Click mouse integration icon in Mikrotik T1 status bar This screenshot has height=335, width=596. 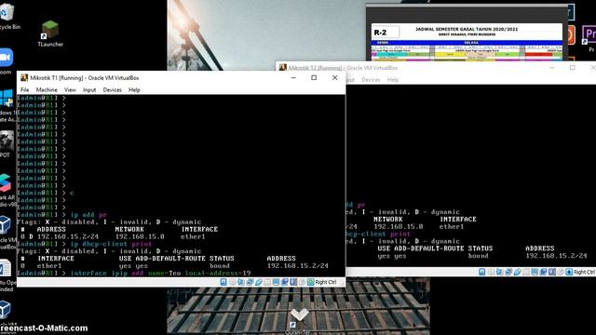pos(302,282)
